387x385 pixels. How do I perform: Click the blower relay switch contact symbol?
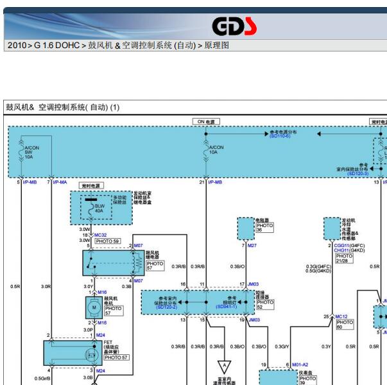(92, 263)
